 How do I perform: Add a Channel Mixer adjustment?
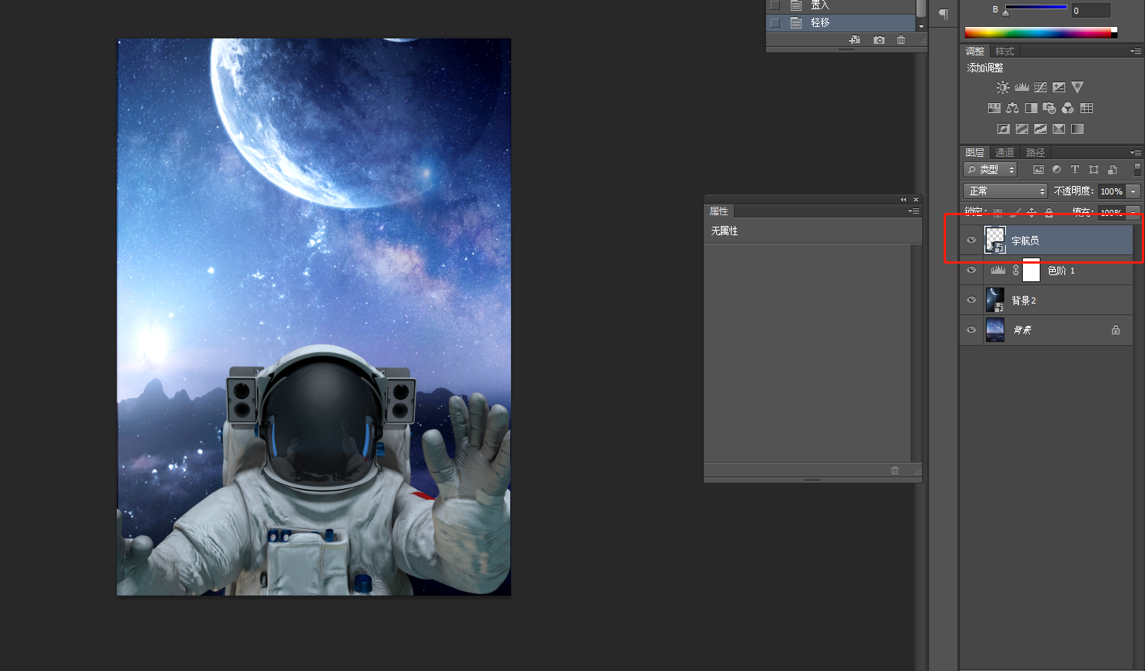pos(1068,108)
